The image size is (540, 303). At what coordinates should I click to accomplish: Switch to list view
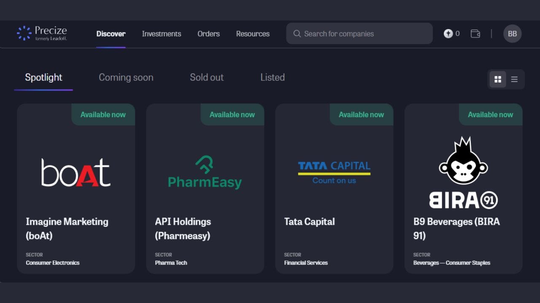[514, 79]
